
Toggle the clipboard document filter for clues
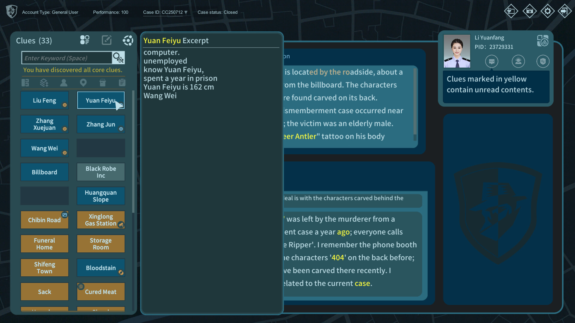[122, 83]
